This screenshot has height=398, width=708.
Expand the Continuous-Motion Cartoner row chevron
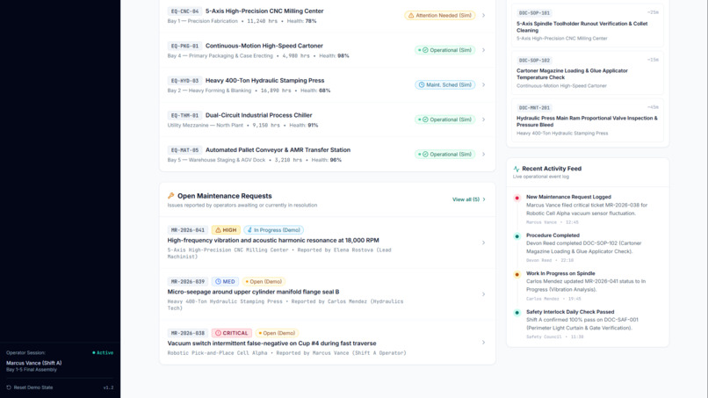click(x=484, y=50)
